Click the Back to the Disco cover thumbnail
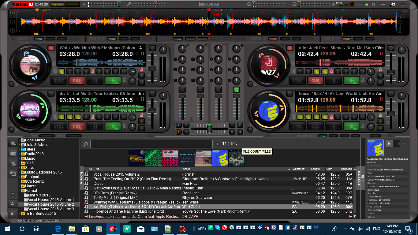 pyautogui.click(x=136, y=158)
